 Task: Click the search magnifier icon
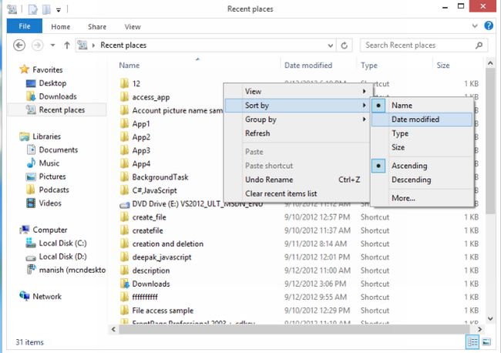pyautogui.click(x=479, y=45)
